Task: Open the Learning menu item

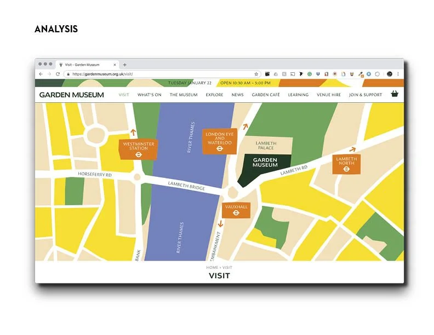Action: [x=298, y=95]
